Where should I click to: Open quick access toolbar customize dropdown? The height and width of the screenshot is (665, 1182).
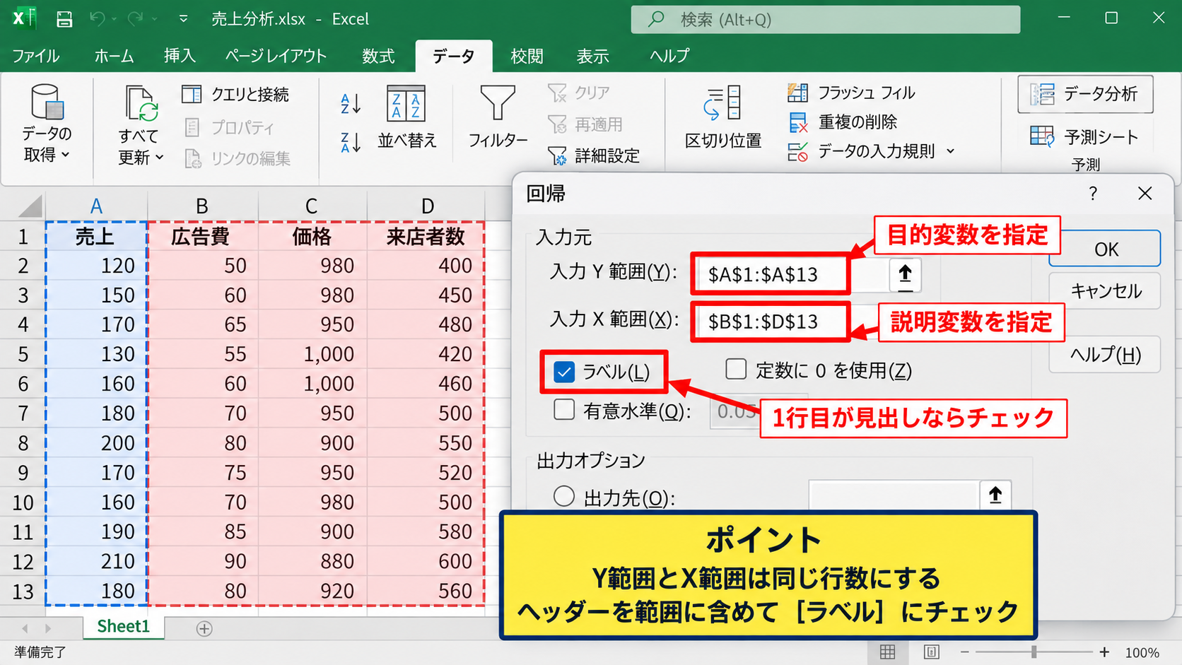[x=183, y=19]
